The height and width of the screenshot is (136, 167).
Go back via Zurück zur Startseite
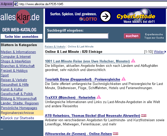click(x=18, y=118)
